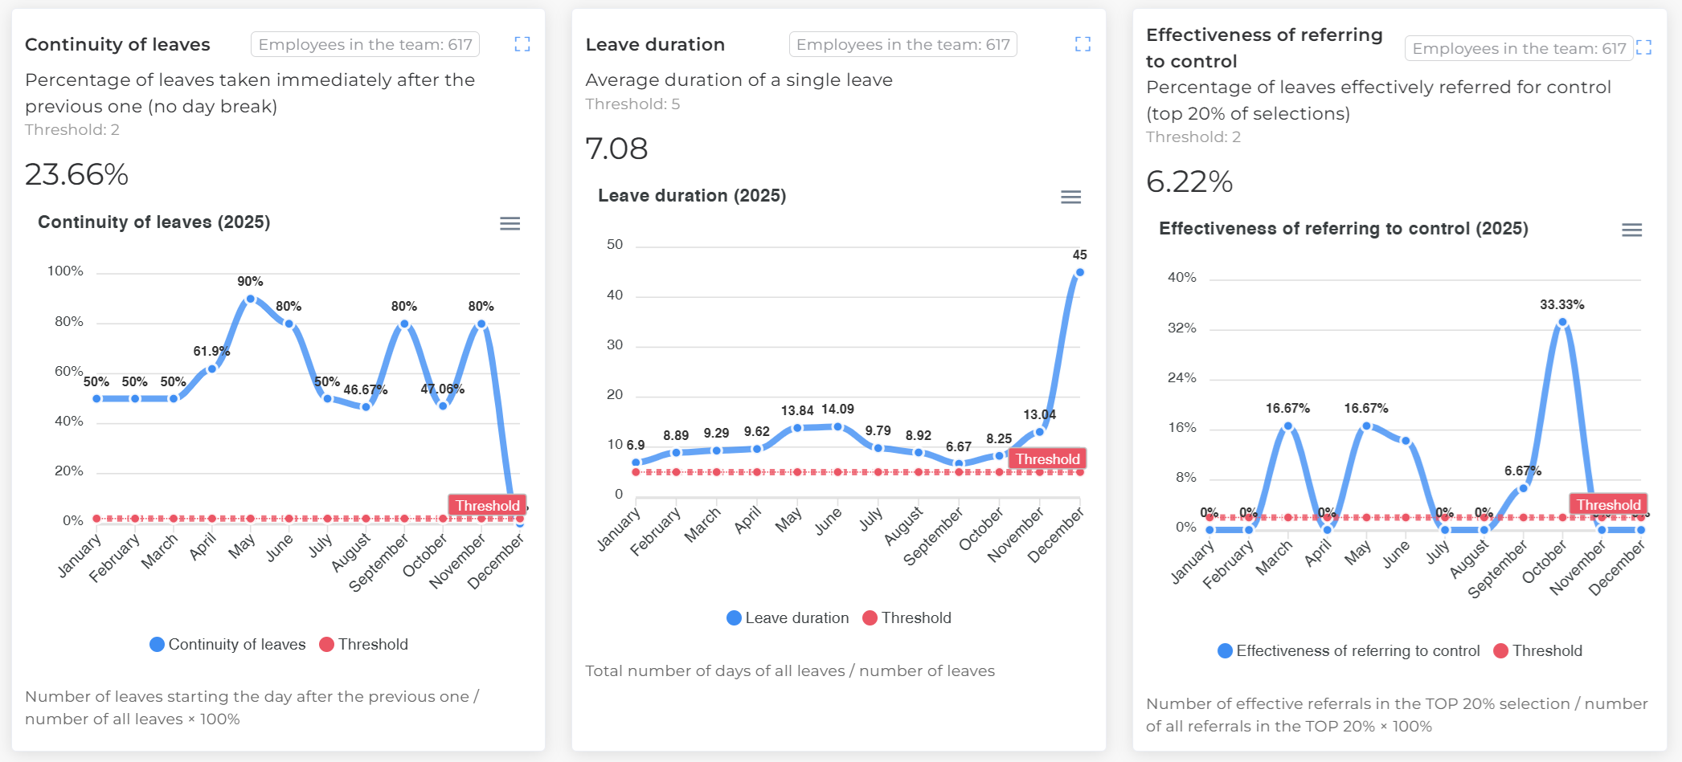The image size is (1682, 762).
Task: Expand Leave duration card to fullscreen
Action: (x=1082, y=44)
